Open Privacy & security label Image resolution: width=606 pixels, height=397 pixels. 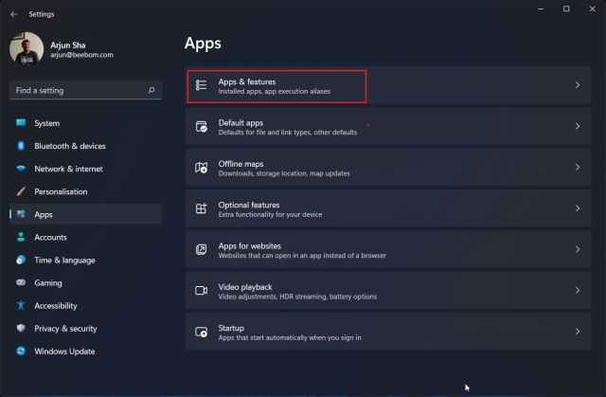(x=65, y=329)
